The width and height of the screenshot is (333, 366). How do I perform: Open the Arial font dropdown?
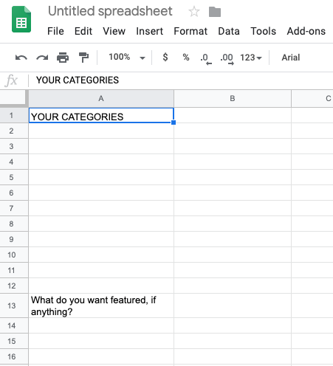click(x=291, y=58)
